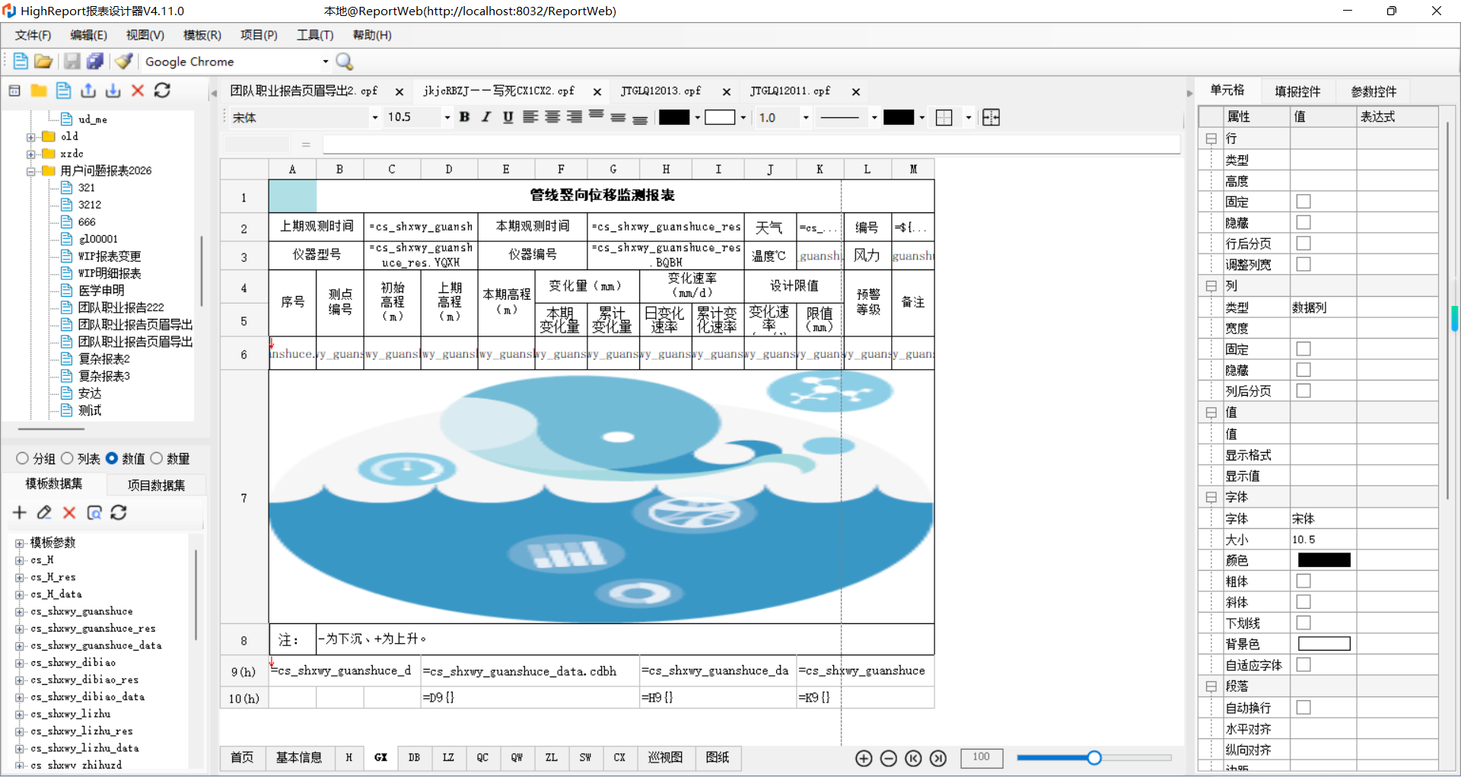The width and height of the screenshot is (1461, 777).
Task: Click the formula bar input
Action: pyautogui.click(x=751, y=145)
